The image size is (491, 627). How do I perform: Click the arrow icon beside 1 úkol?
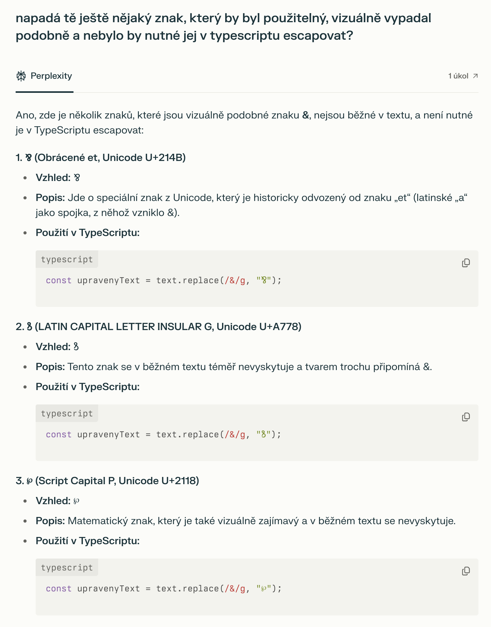tap(475, 76)
